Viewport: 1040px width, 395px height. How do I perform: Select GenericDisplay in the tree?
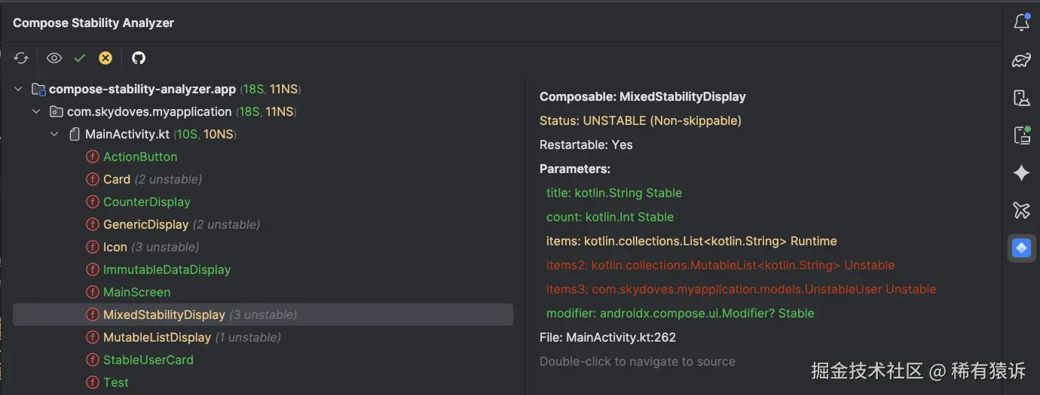[145, 225]
